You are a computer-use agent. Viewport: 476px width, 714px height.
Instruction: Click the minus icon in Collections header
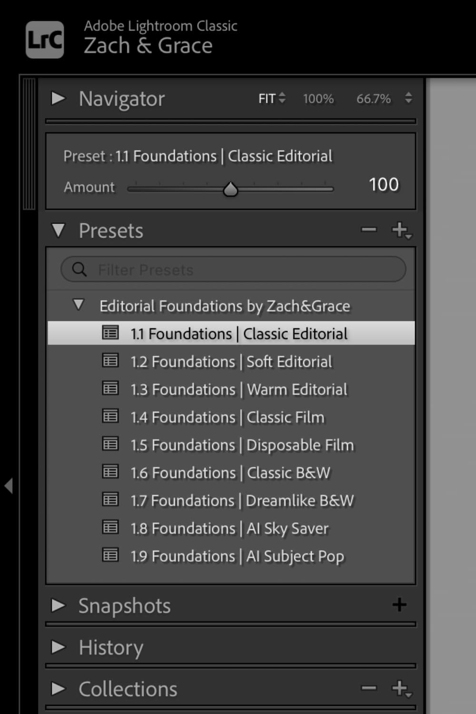(368, 688)
